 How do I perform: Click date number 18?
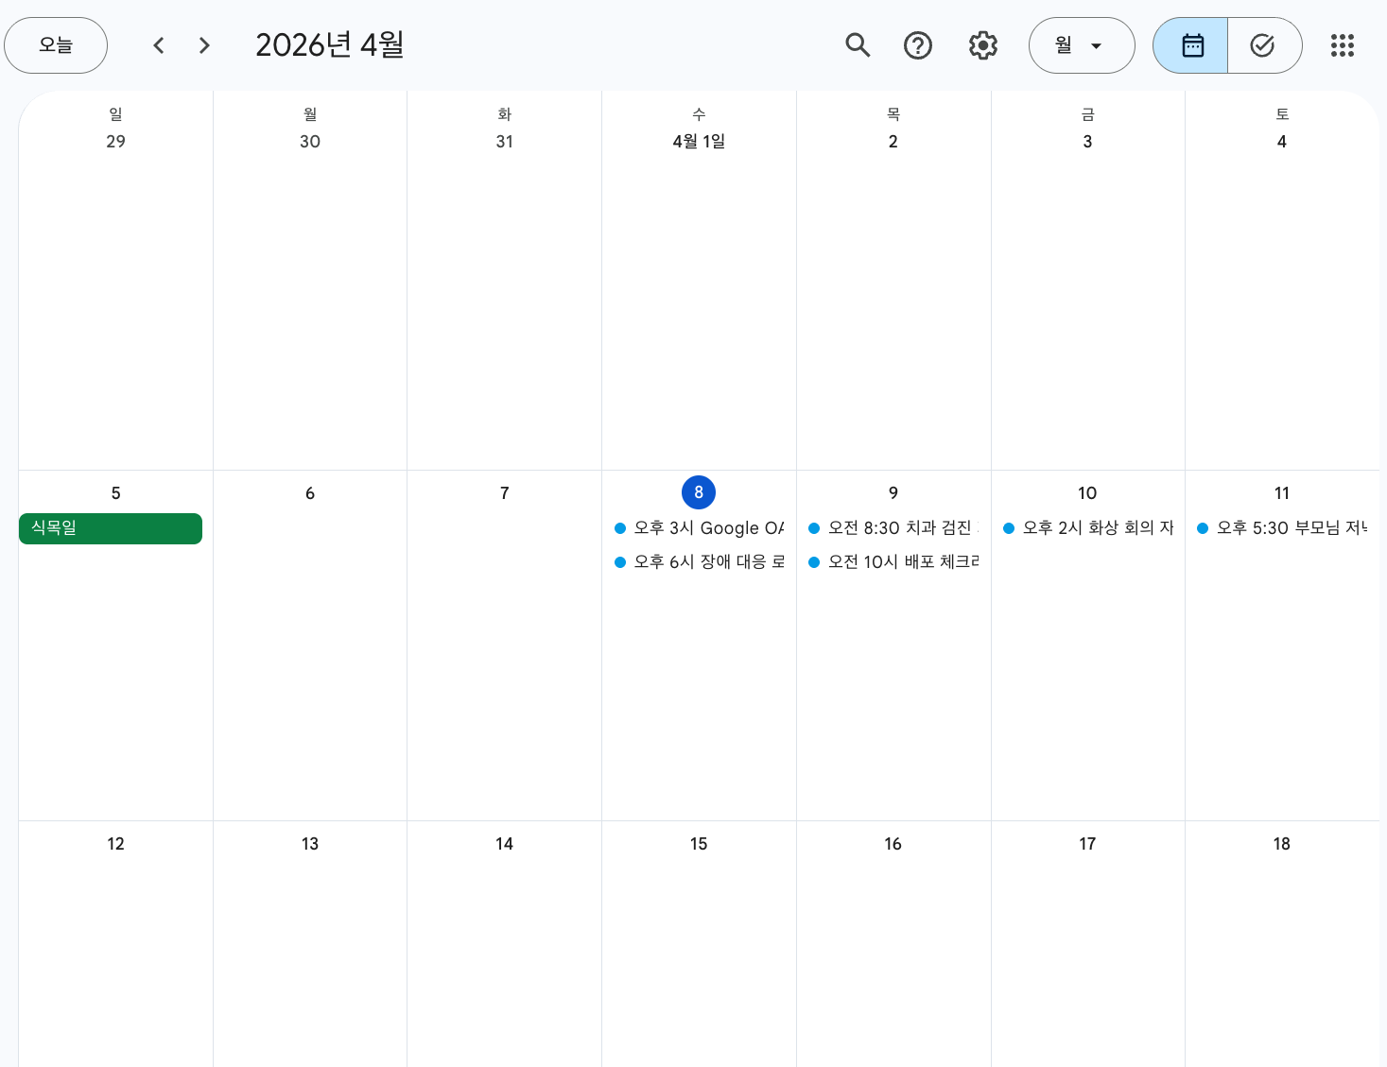[x=1282, y=844]
